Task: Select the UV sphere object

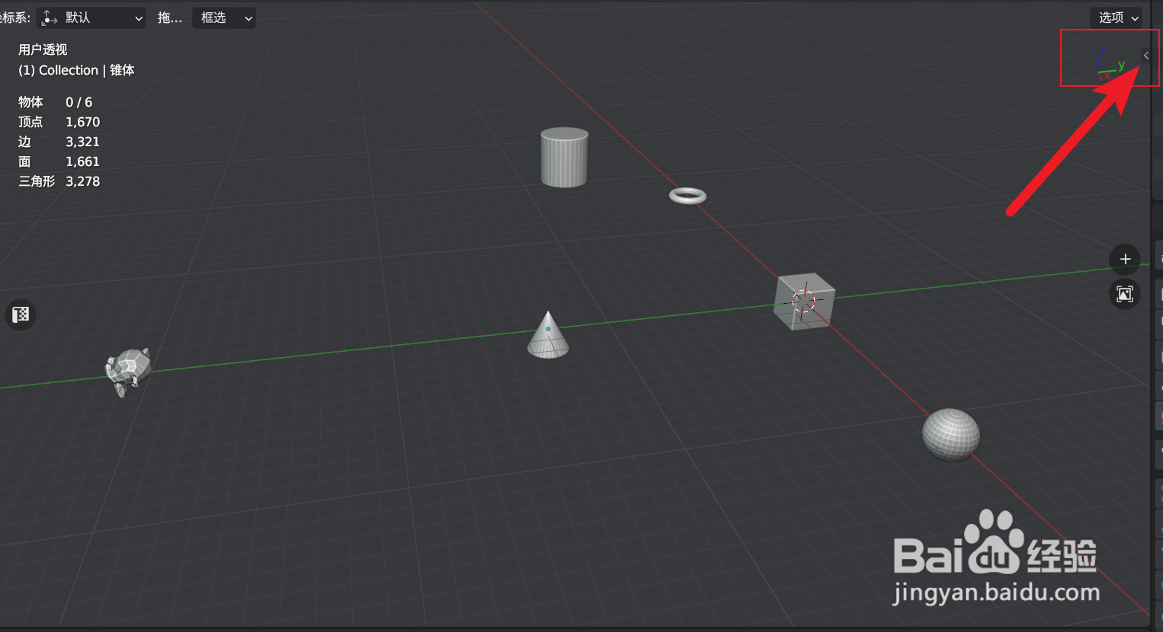Action: tap(951, 434)
